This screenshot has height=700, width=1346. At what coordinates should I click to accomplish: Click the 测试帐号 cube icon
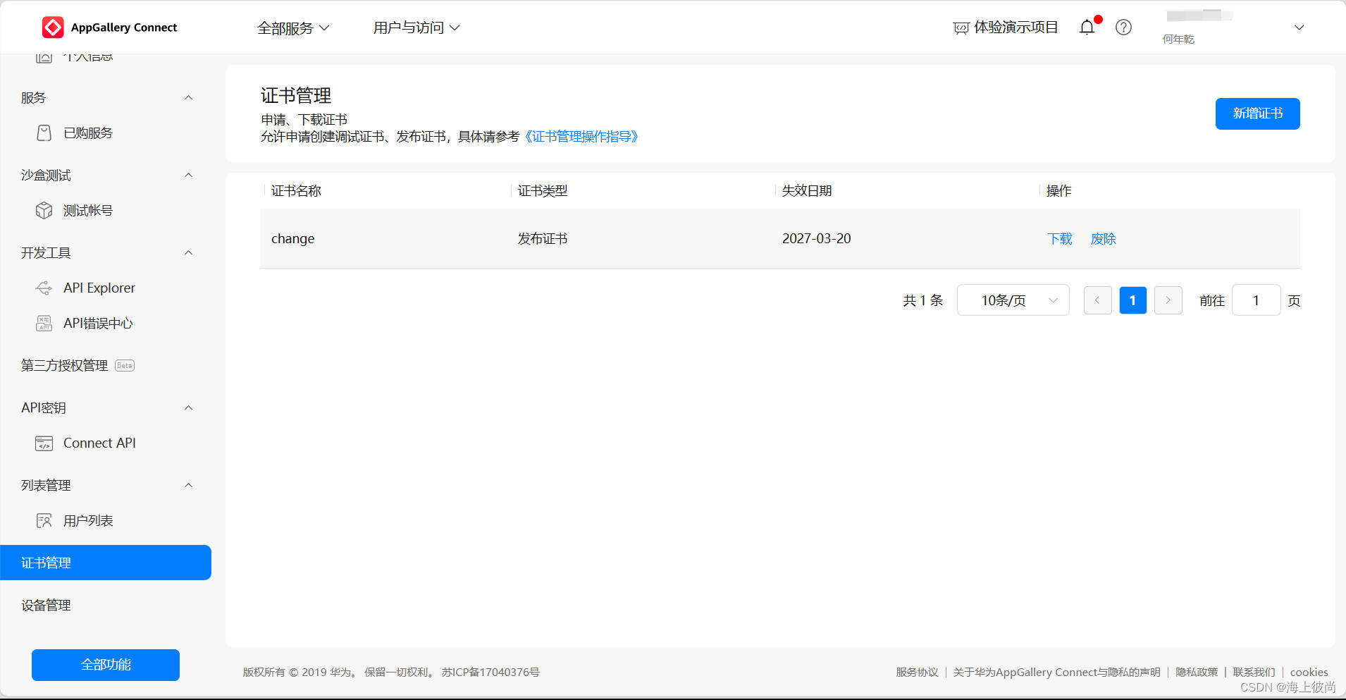coord(44,211)
